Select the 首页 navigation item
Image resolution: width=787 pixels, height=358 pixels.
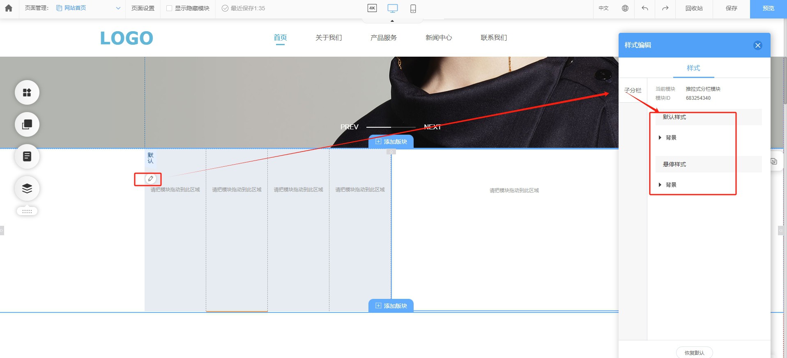point(280,37)
